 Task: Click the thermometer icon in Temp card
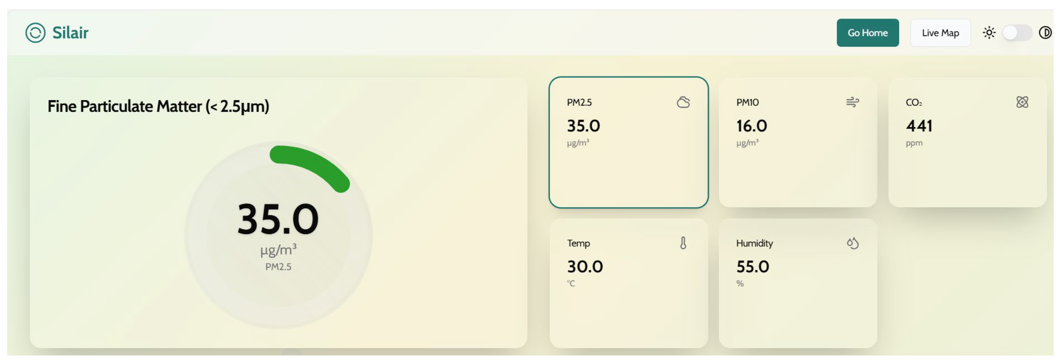coord(683,243)
